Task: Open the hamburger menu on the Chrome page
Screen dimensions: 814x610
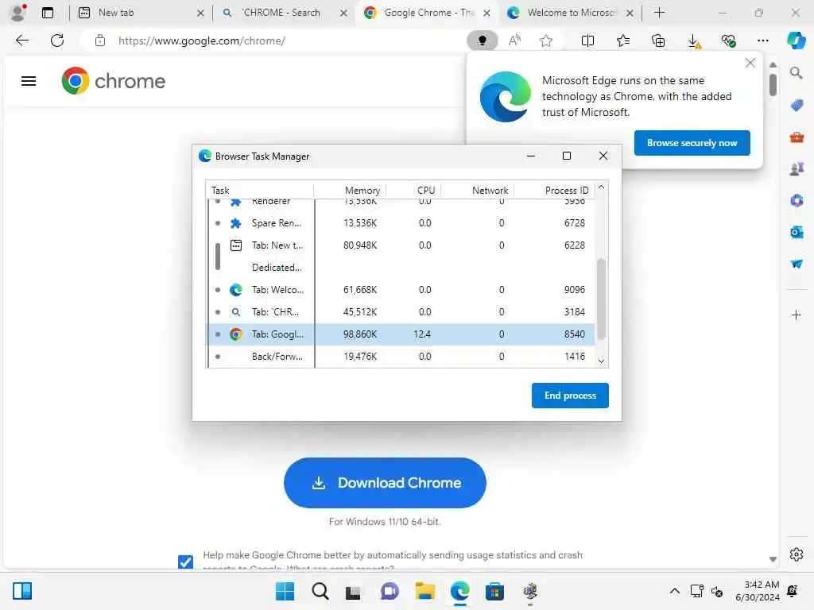Action: pyautogui.click(x=29, y=81)
